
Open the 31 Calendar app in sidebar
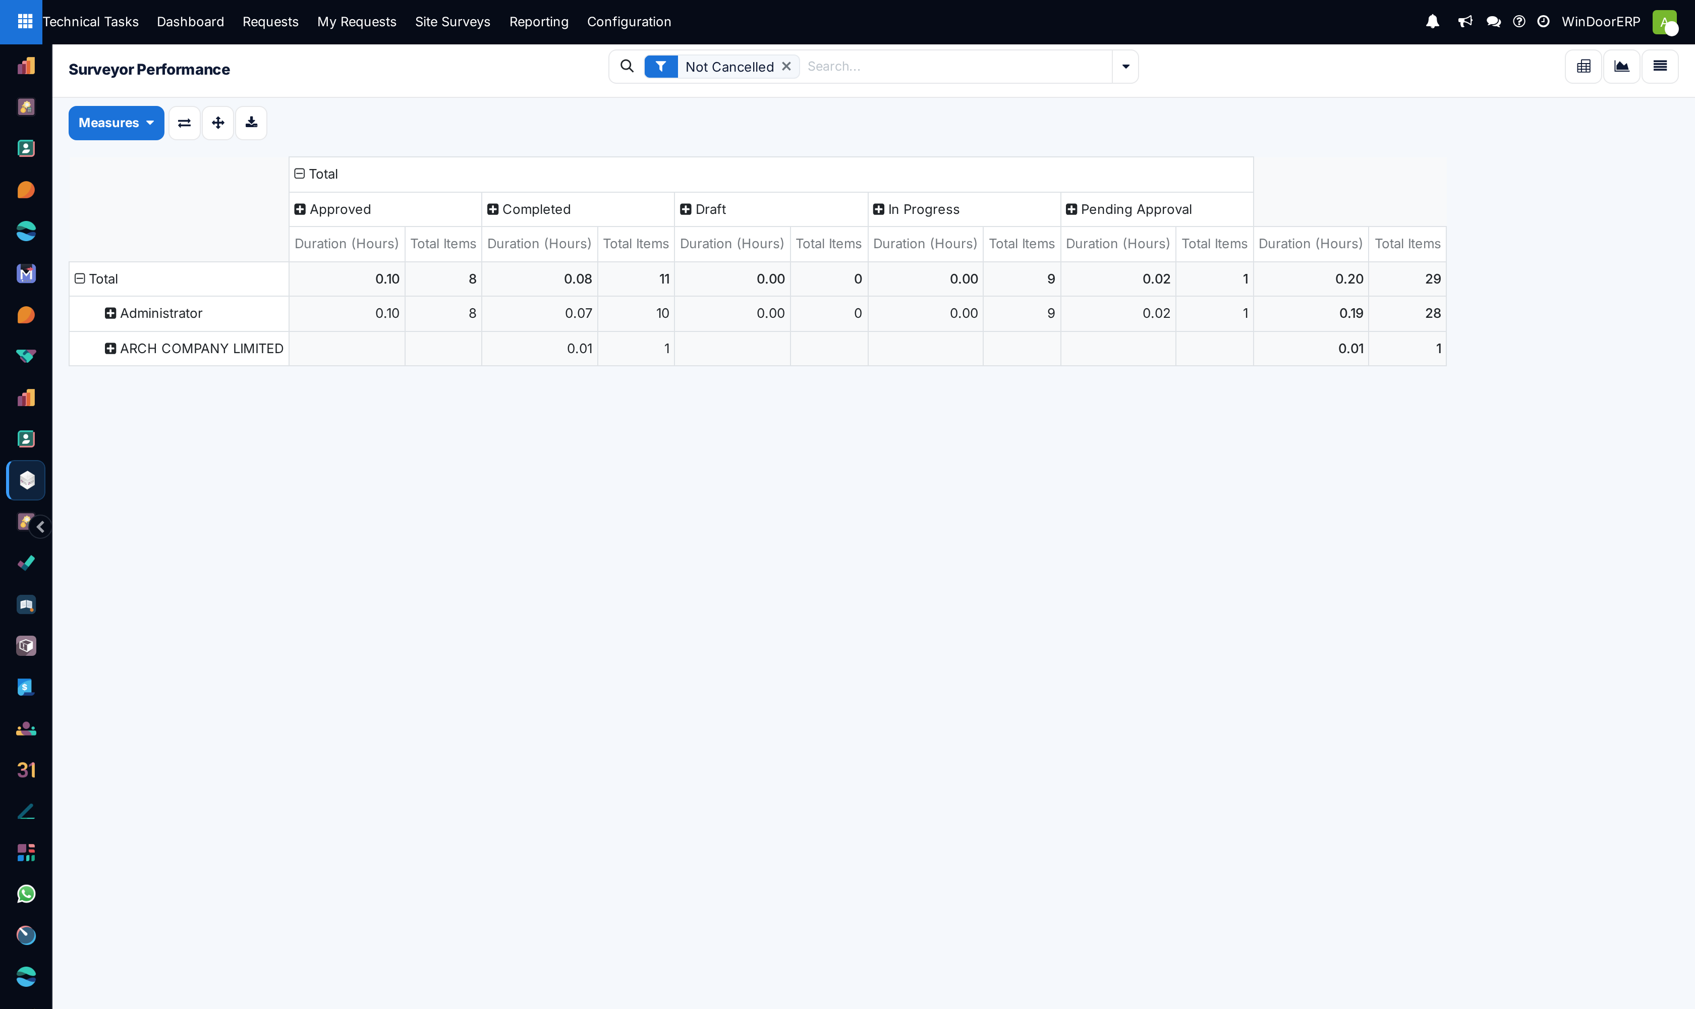coord(26,770)
